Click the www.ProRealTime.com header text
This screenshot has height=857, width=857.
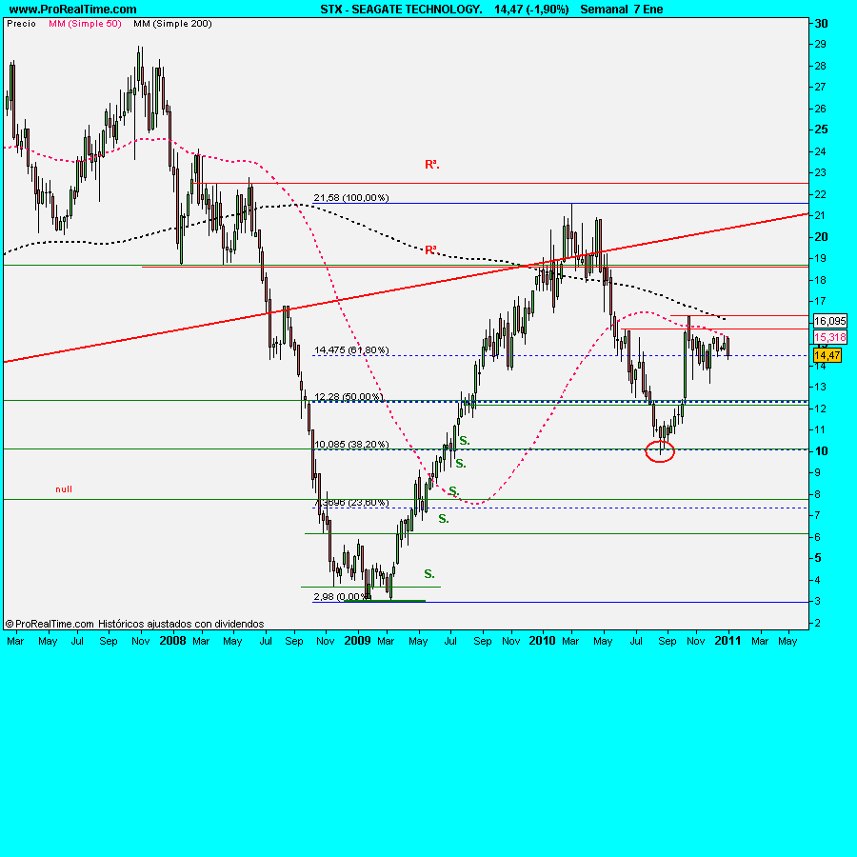(72, 10)
